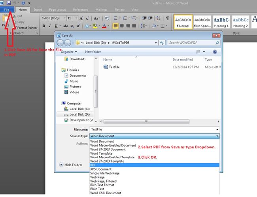The image size is (257, 197).
Task: Apply the yellow text highlight color
Action: tap(95, 26)
